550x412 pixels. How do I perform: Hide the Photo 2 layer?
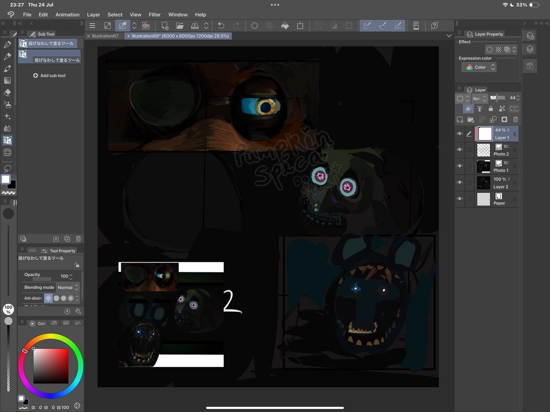click(460, 150)
